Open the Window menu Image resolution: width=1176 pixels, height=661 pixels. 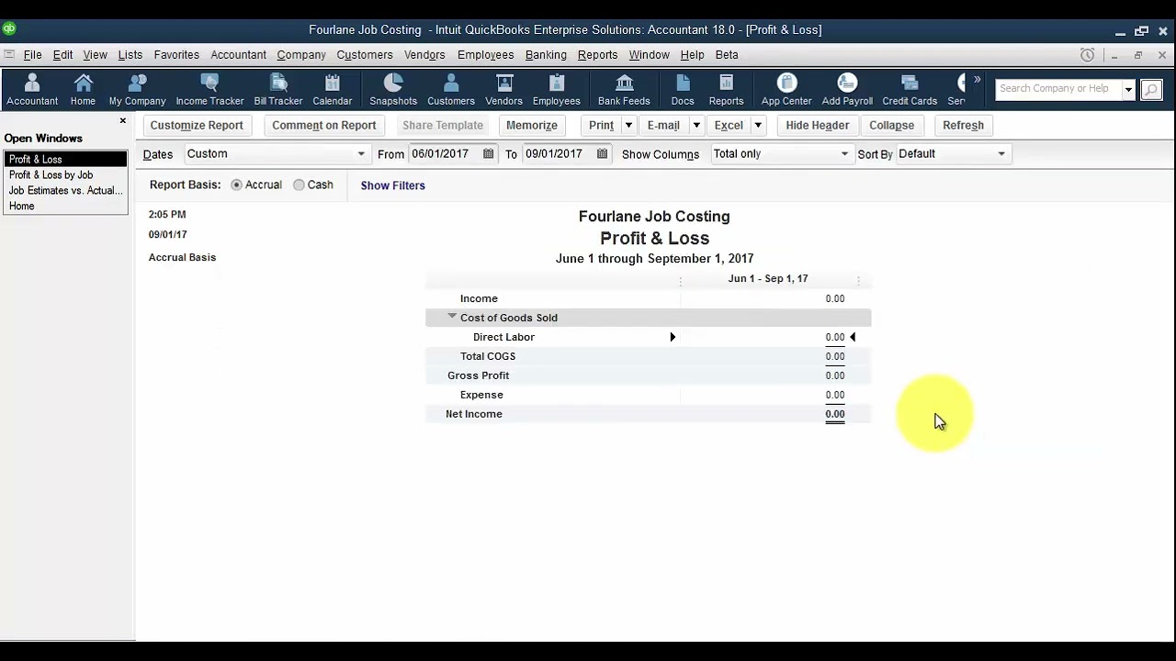pyautogui.click(x=649, y=55)
